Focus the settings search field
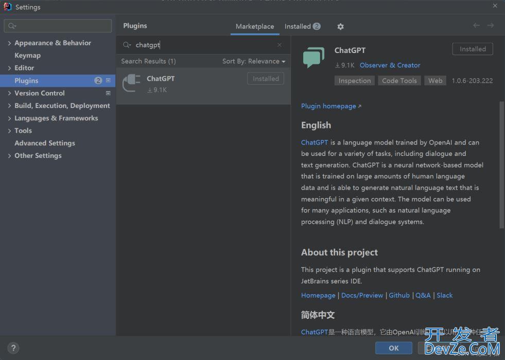505x360 pixels. pyautogui.click(x=58, y=26)
